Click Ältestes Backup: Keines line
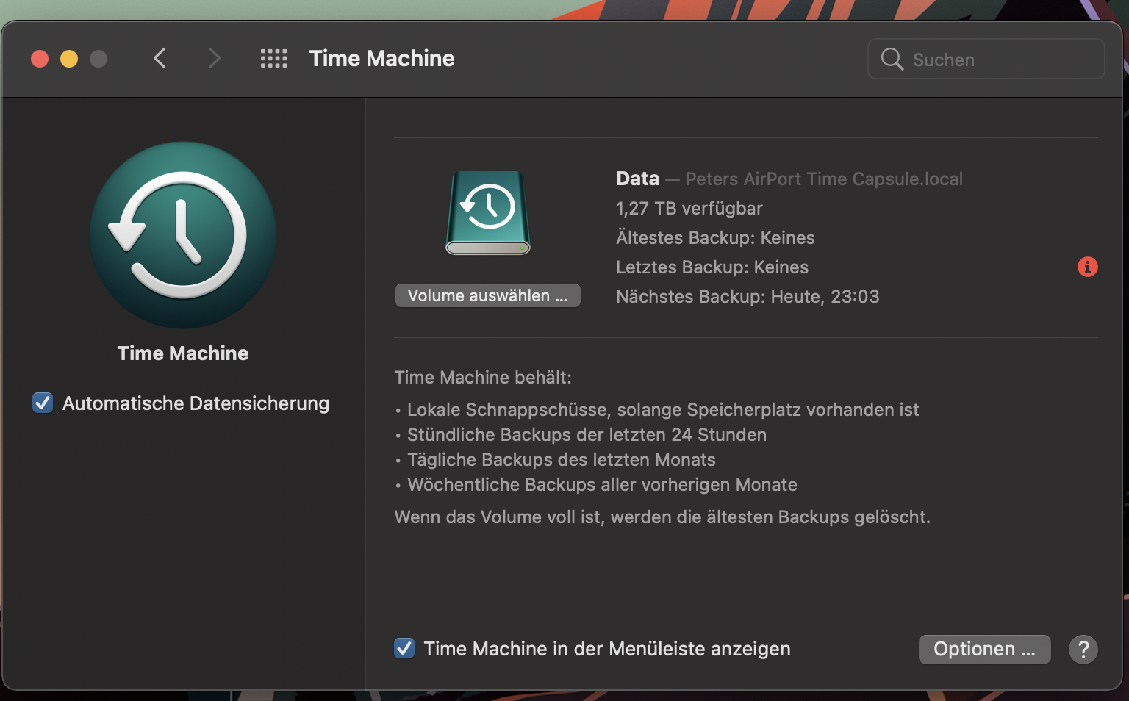This screenshot has width=1129, height=701. (715, 238)
